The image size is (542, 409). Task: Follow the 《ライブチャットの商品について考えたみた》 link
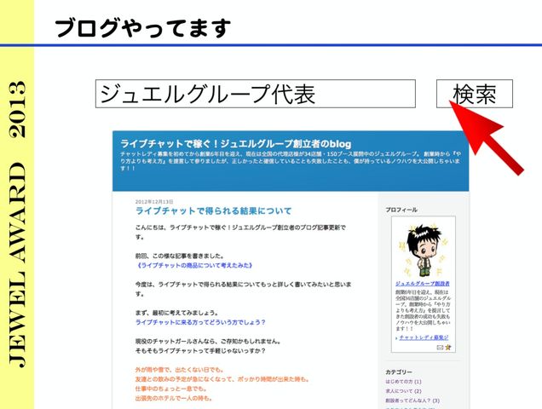coord(194,266)
